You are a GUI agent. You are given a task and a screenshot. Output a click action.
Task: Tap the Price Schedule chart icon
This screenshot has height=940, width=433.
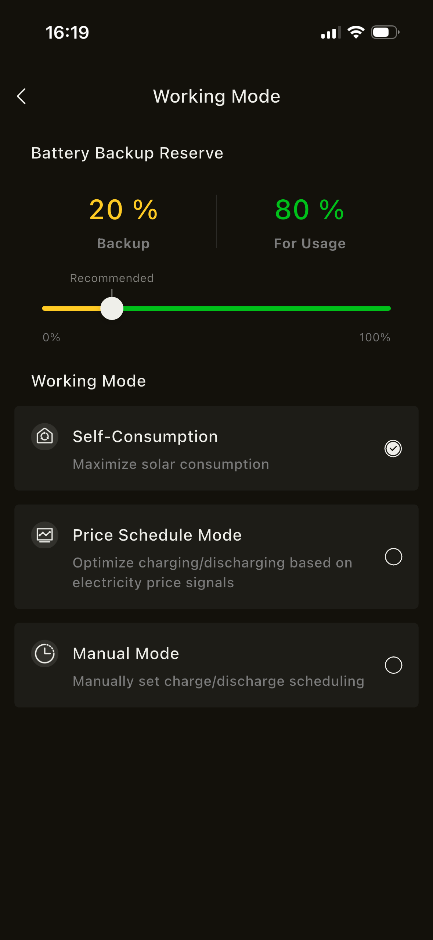point(45,535)
